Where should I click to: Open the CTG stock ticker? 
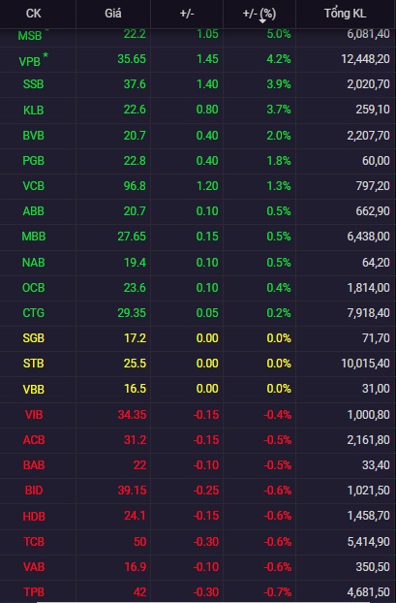click(34, 313)
